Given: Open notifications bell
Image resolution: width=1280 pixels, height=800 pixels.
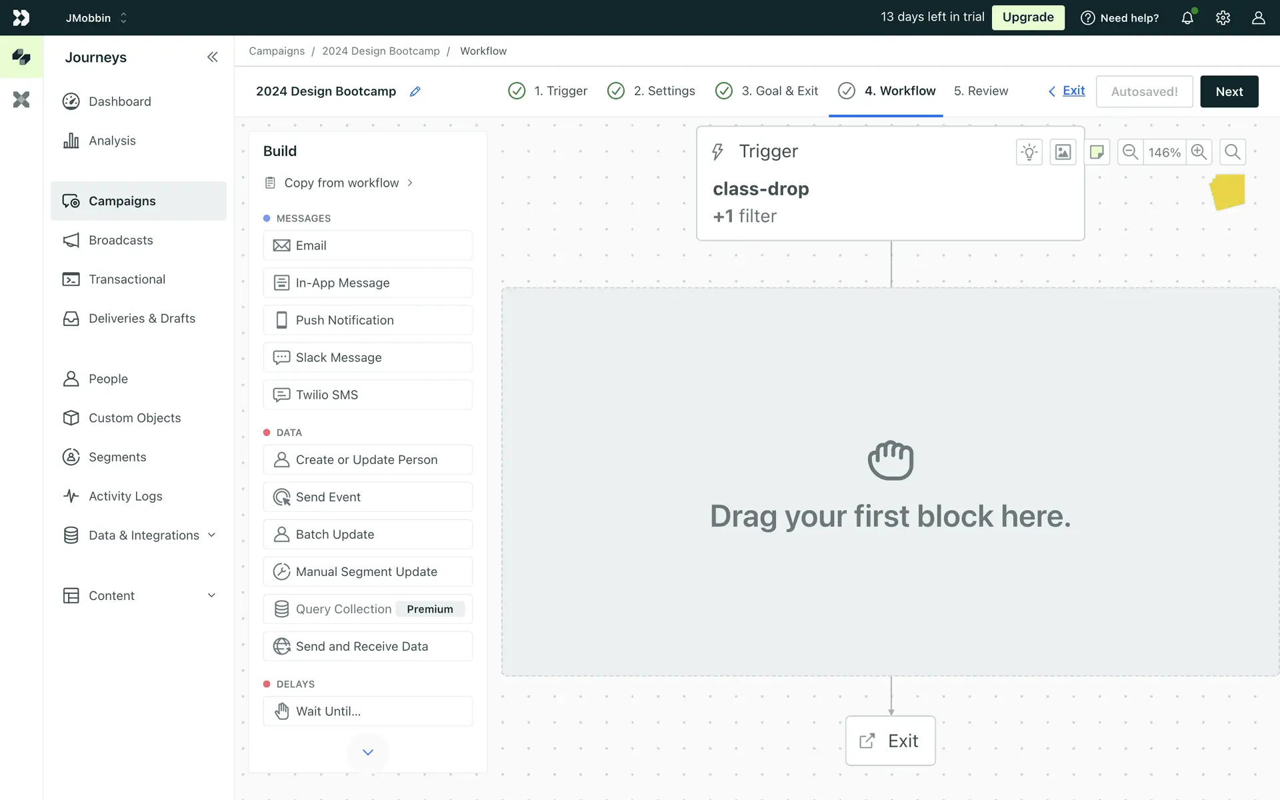Looking at the screenshot, I should tap(1187, 18).
